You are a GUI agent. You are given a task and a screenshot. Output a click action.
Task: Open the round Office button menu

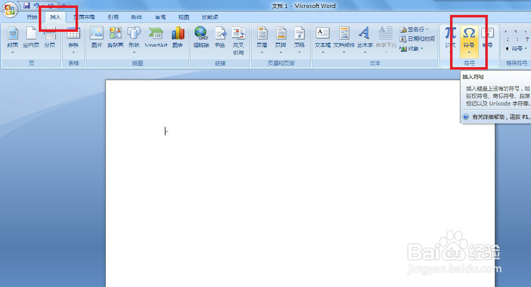pyautogui.click(x=10, y=9)
